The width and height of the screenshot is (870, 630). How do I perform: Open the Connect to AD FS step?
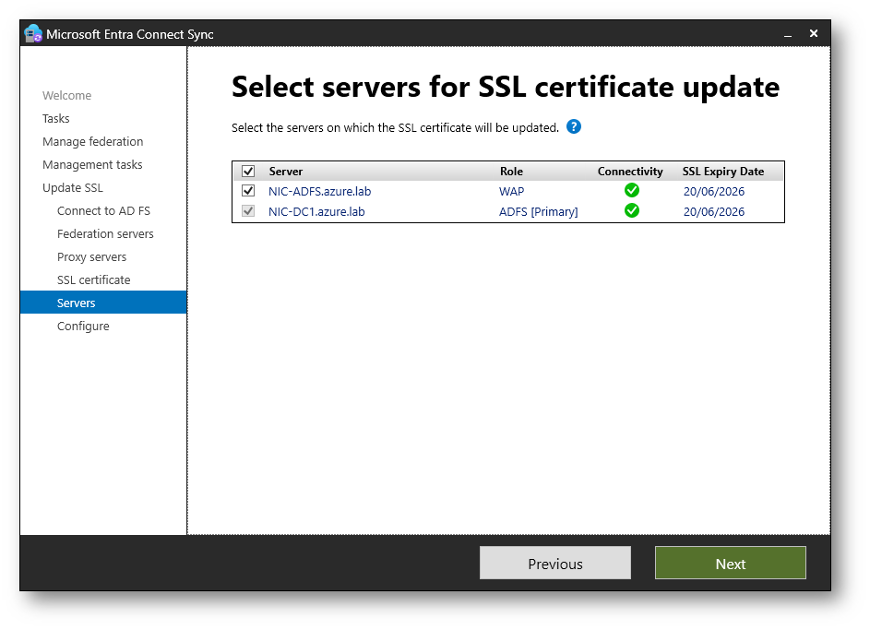[x=103, y=211]
